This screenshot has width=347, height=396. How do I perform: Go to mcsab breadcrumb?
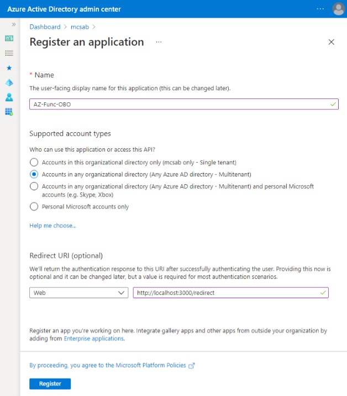[80, 27]
